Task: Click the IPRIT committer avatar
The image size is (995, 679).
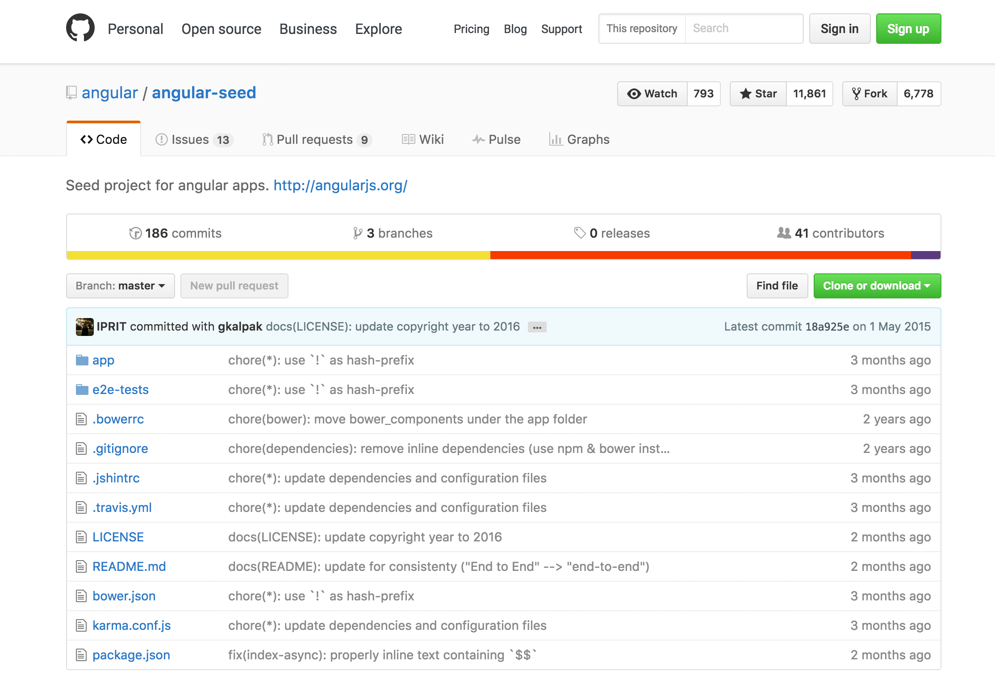Action: click(85, 327)
